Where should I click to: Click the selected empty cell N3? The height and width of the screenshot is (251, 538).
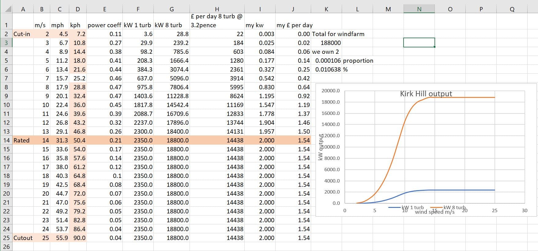[x=419, y=43]
